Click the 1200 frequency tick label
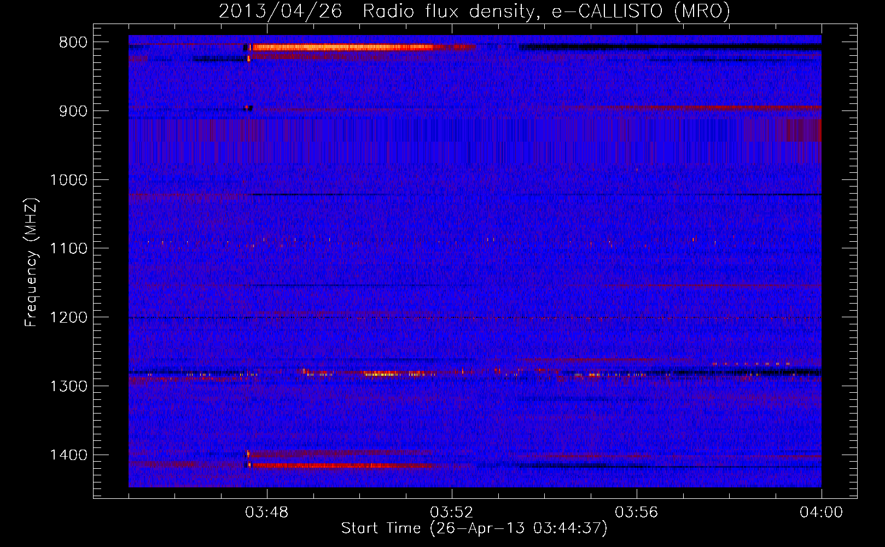The image size is (885, 547). point(69,317)
